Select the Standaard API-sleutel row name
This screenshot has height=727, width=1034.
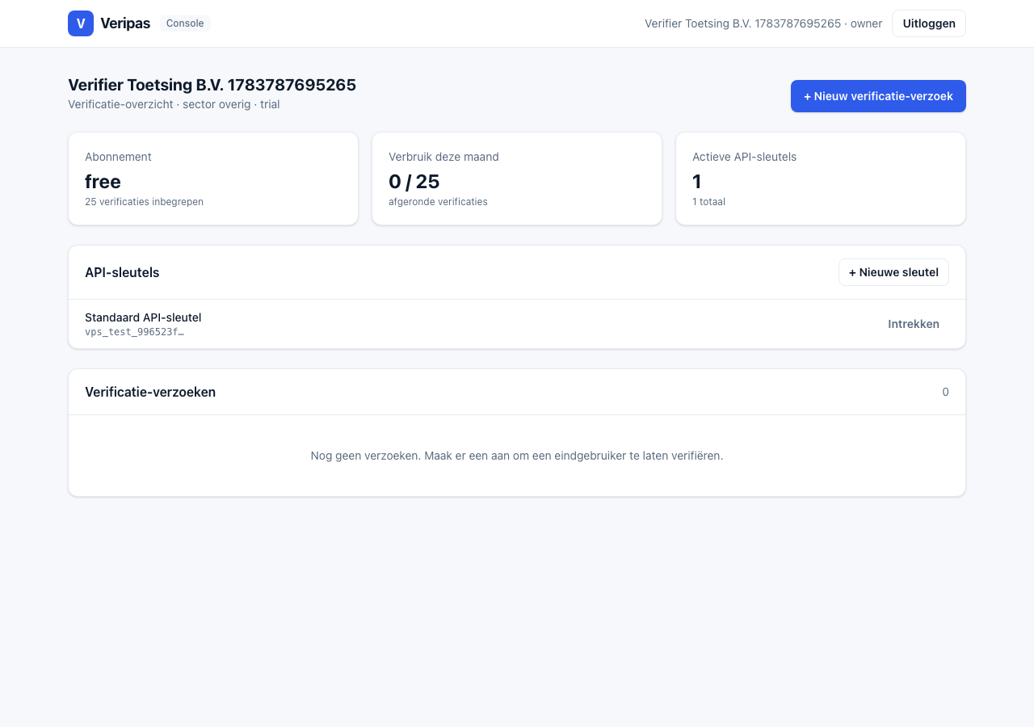(143, 317)
